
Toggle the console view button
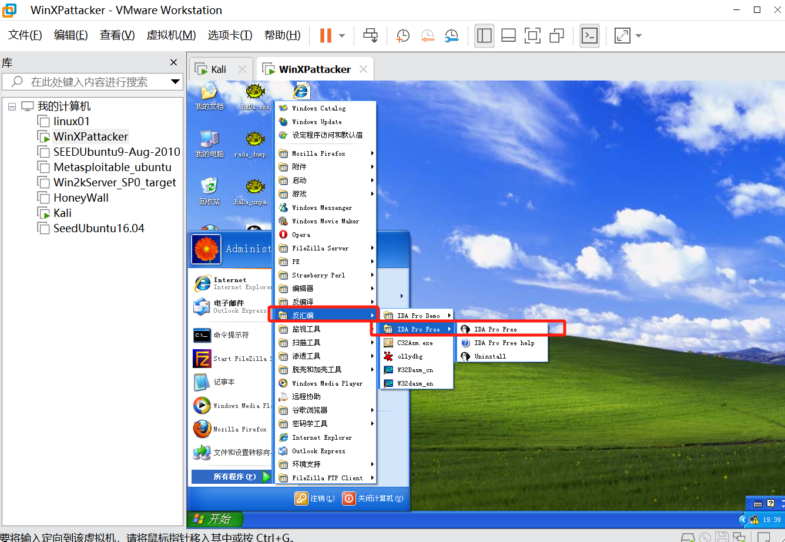point(589,36)
